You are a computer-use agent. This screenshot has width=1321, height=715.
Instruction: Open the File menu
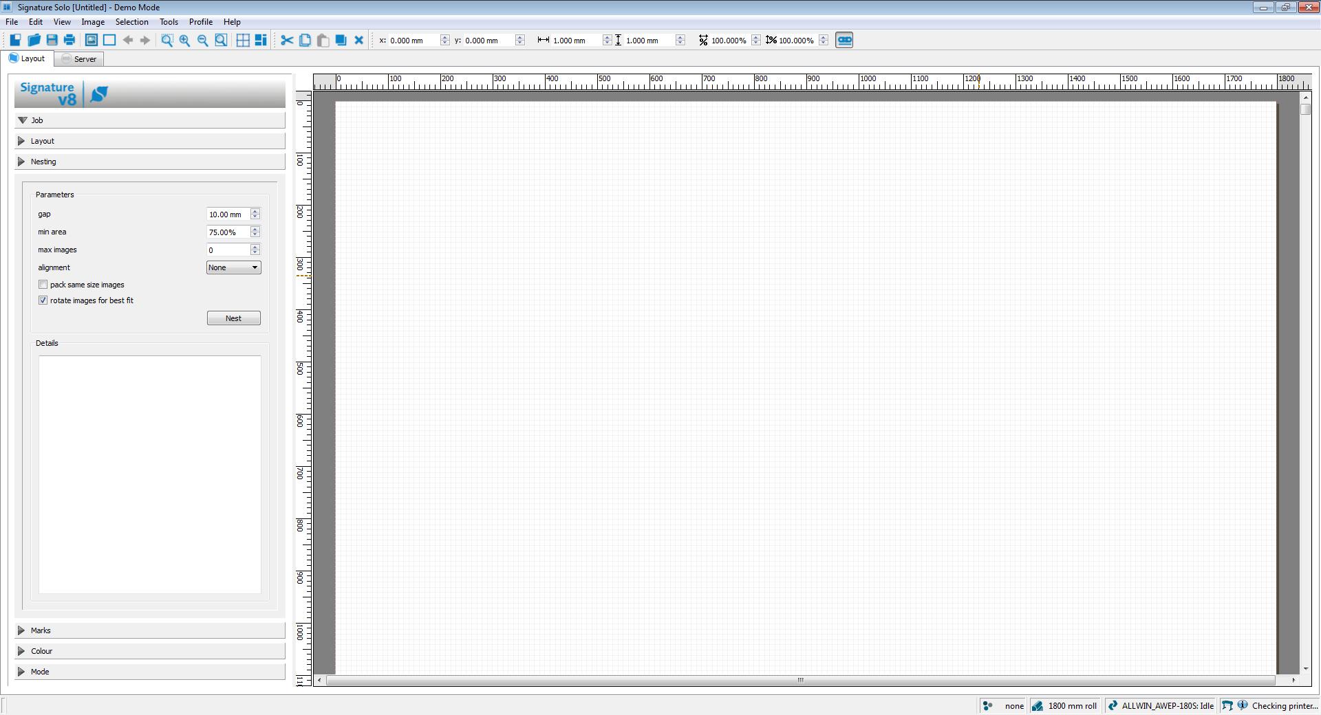pyautogui.click(x=12, y=22)
